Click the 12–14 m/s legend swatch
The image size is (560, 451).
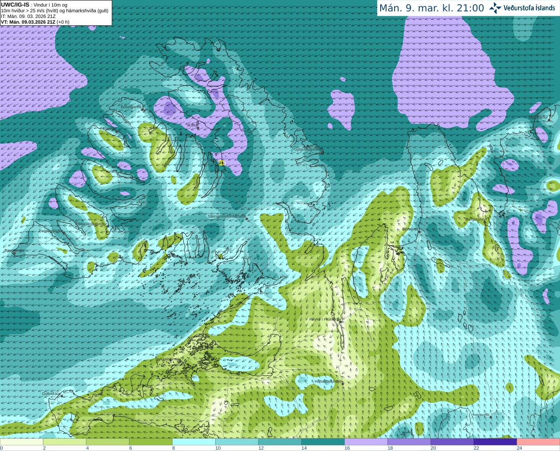click(280, 441)
